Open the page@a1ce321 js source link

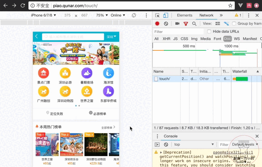233,152
